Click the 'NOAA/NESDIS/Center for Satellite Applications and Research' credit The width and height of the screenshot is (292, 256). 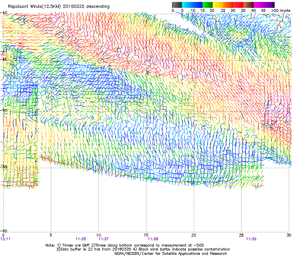point(170,254)
